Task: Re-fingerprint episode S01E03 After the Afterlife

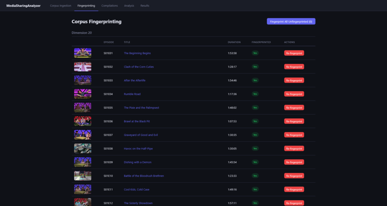Action: [294, 80]
